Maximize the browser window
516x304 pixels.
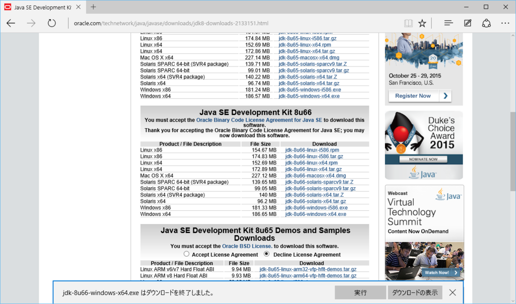[x=486, y=7]
